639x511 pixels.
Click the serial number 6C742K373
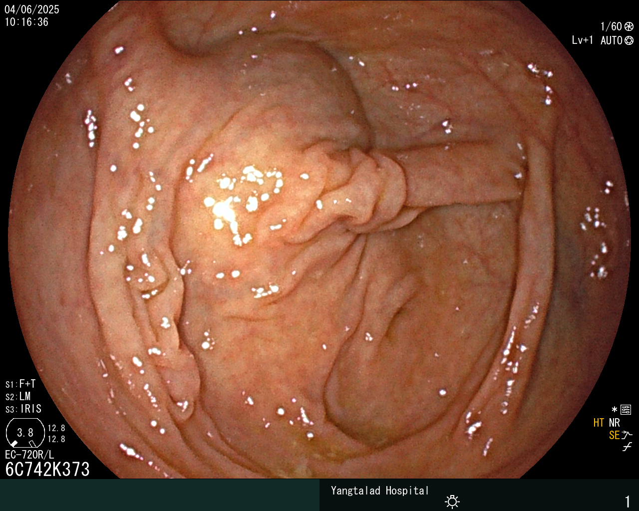coord(47,470)
